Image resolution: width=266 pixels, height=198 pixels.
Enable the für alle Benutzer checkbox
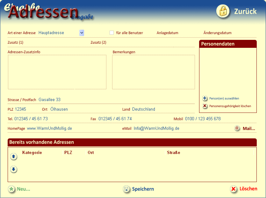pyautogui.click(x=111, y=33)
